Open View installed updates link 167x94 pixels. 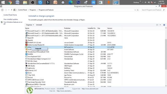pyautogui.click(x=11, y=19)
